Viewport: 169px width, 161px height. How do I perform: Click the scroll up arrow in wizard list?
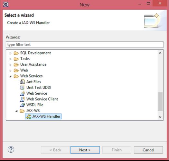pos(160,53)
